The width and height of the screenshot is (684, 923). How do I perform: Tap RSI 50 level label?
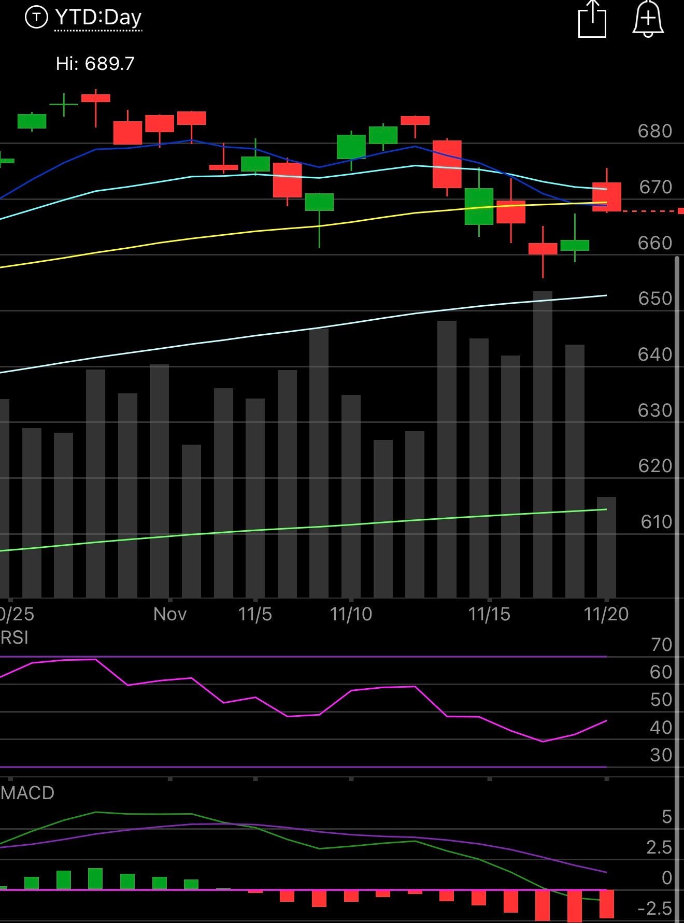(661, 700)
